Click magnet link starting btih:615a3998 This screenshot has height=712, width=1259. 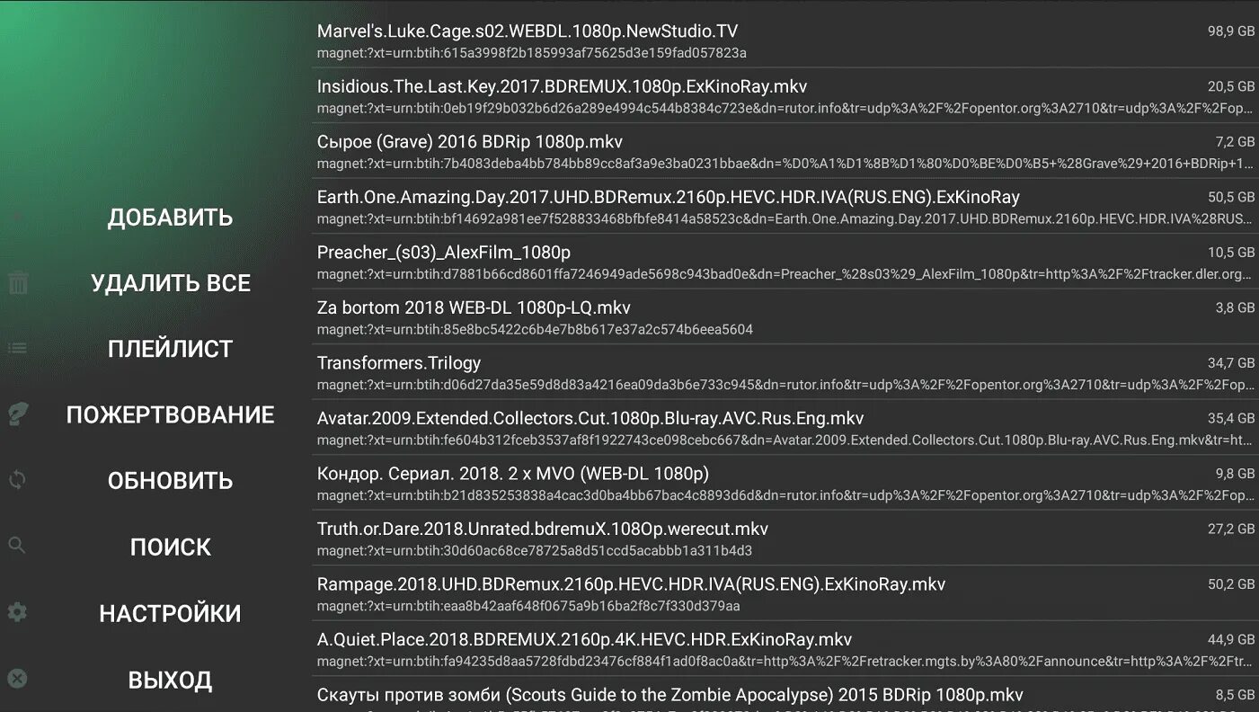tap(532, 53)
